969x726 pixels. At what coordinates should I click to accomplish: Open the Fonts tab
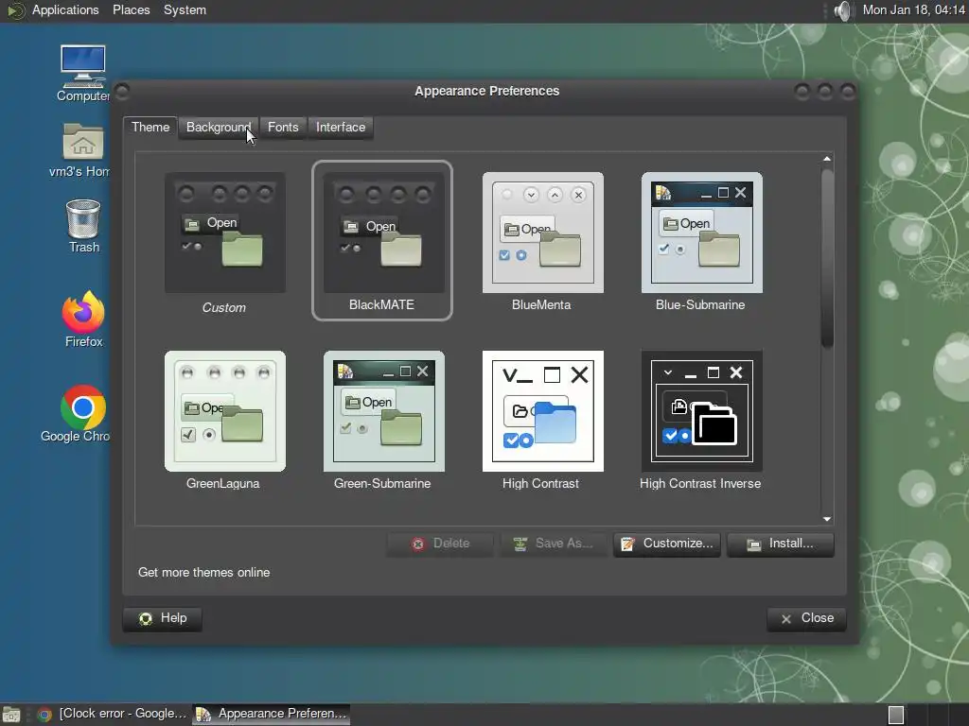click(283, 128)
